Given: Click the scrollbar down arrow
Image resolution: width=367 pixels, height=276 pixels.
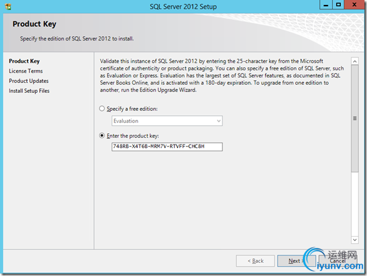Looking at the screenshot, I should click(x=355, y=240).
